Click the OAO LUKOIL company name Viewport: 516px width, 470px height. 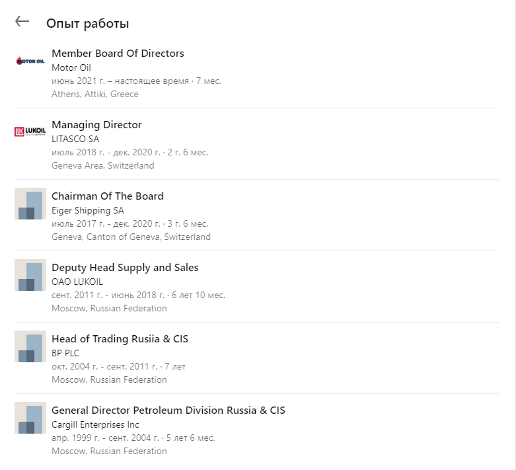click(77, 282)
